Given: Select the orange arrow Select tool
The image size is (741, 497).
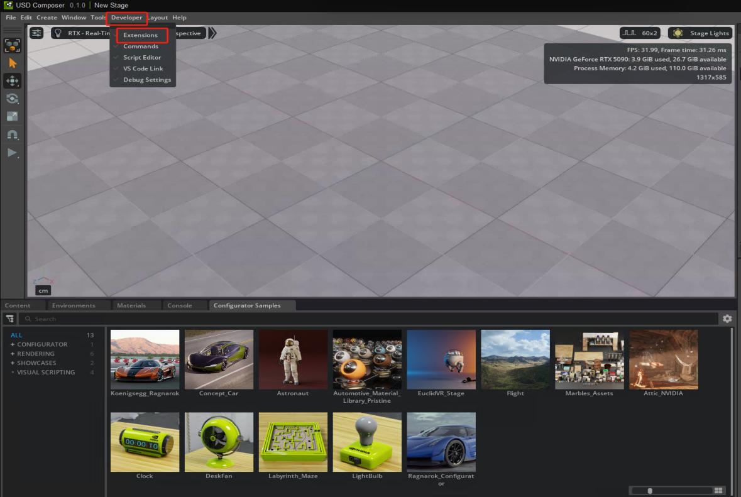Looking at the screenshot, I should pos(13,63).
